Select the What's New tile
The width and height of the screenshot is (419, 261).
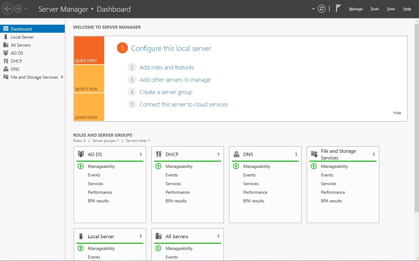point(89,79)
